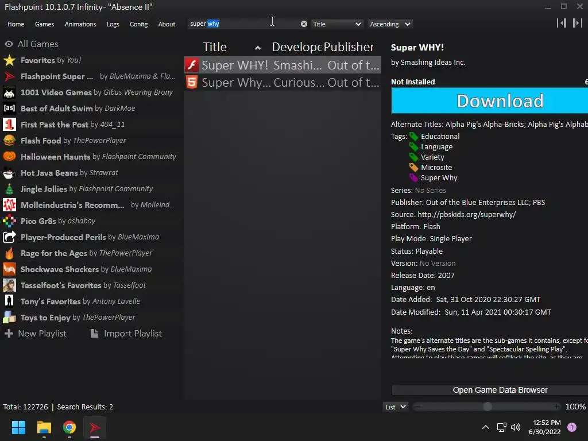The image size is (588, 441).
Task: Show hidden system tray icons
Action: (x=486, y=427)
